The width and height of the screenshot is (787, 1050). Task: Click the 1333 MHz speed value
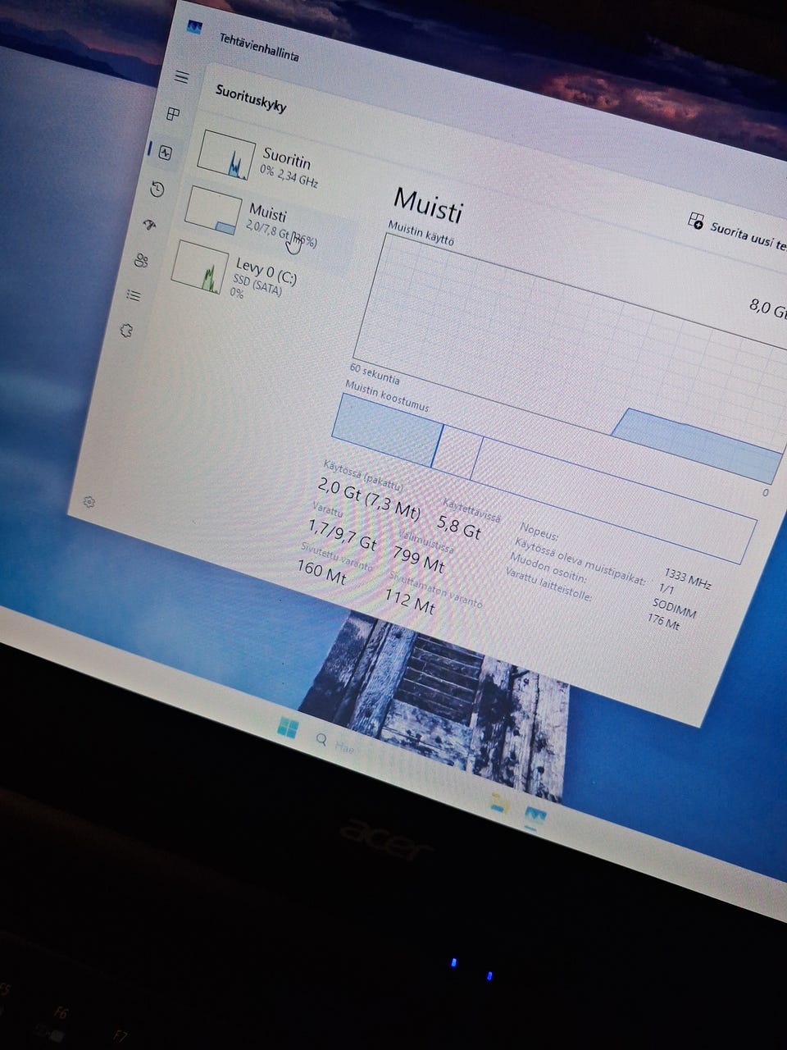[x=688, y=577]
